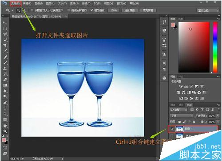The image size is (222, 161).
Task: Open the Opacity slider dropdown arrow
Action: coord(218,116)
